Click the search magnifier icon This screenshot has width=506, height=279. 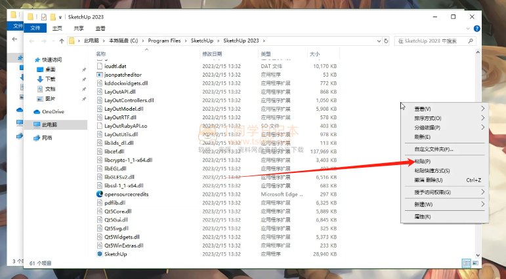click(471, 41)
